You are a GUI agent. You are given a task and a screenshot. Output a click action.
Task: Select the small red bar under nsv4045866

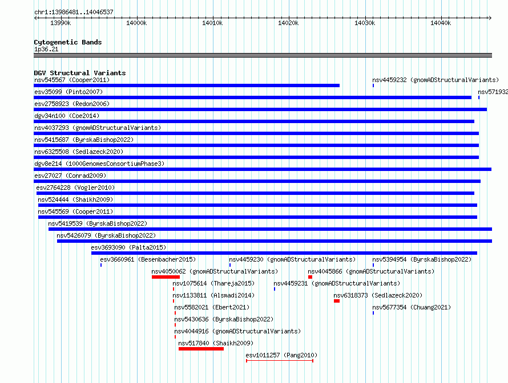point(310,277)
